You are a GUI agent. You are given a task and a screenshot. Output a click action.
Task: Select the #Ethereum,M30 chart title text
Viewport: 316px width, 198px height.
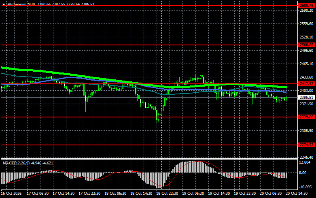(21, 4)
